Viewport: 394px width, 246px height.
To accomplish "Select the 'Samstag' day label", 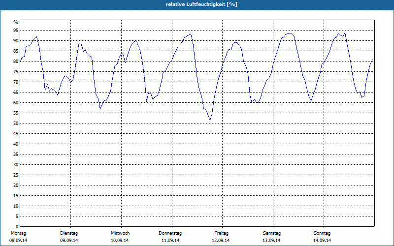I will [x=272, y=233].
